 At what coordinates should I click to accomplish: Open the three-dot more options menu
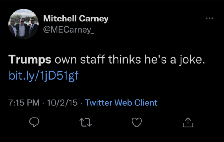[209, 19]
